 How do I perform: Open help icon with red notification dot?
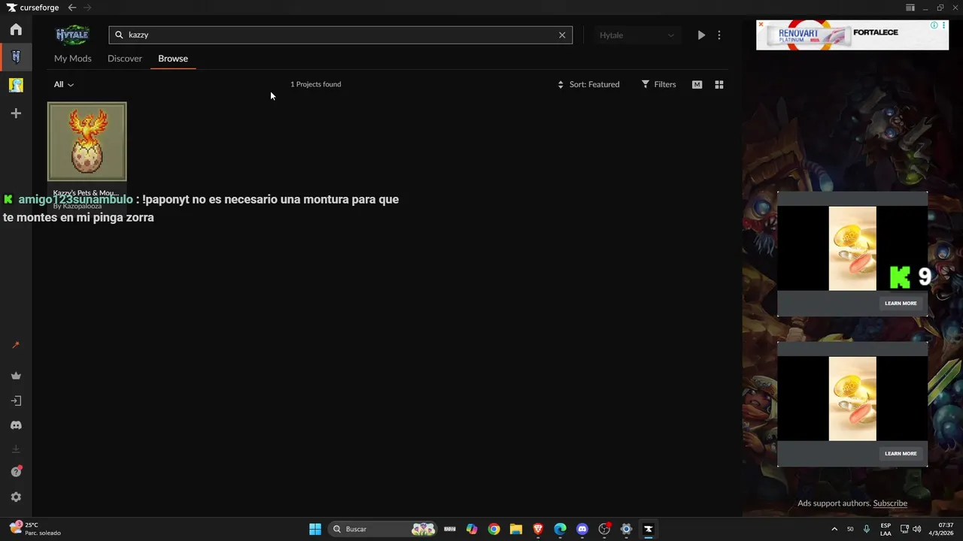(16, 472)
